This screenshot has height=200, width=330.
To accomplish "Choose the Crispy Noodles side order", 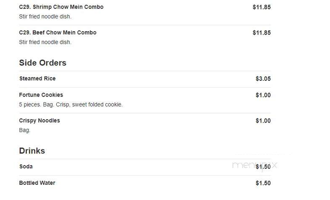I will click(40, 120).
